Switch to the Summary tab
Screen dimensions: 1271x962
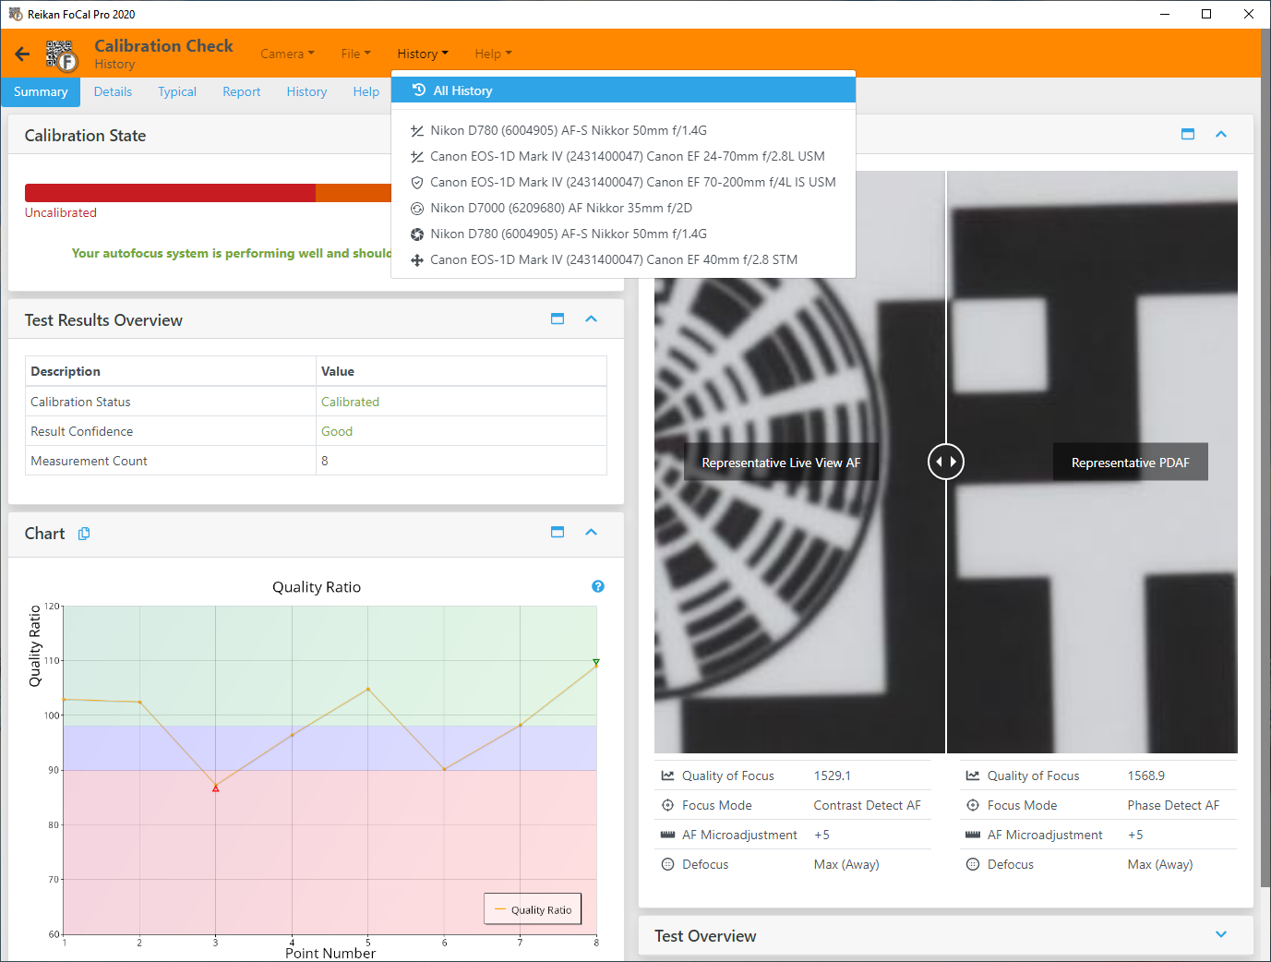click(x=41, y=92)
